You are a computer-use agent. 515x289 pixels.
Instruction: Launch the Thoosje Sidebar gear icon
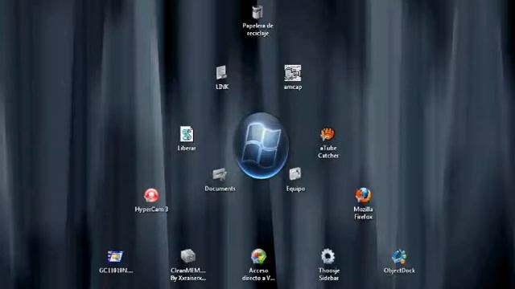click(x=328, y=256)
